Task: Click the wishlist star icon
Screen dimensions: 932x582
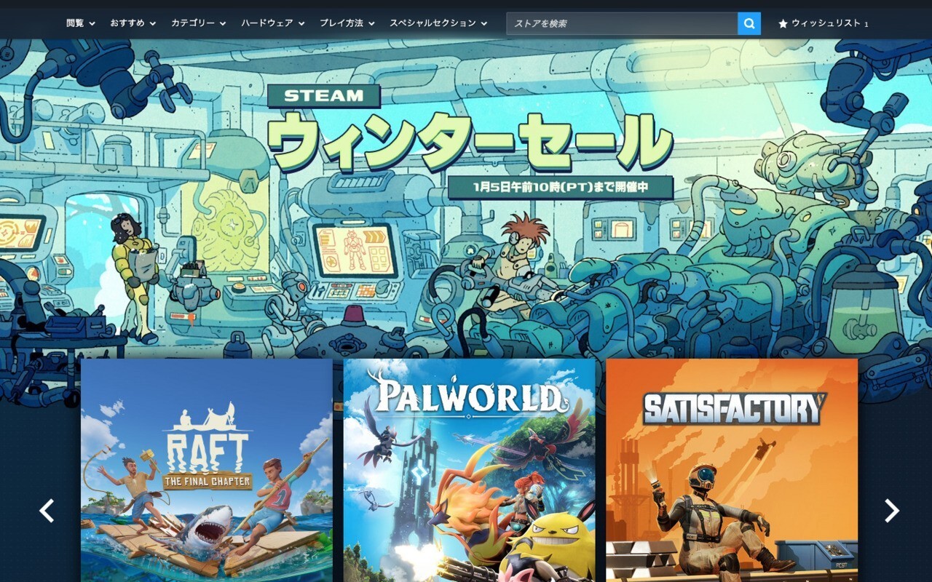Action: coord(783,24)
